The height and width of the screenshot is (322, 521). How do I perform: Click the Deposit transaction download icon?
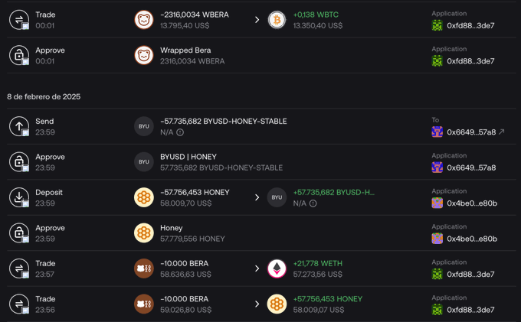pos(19,197)
